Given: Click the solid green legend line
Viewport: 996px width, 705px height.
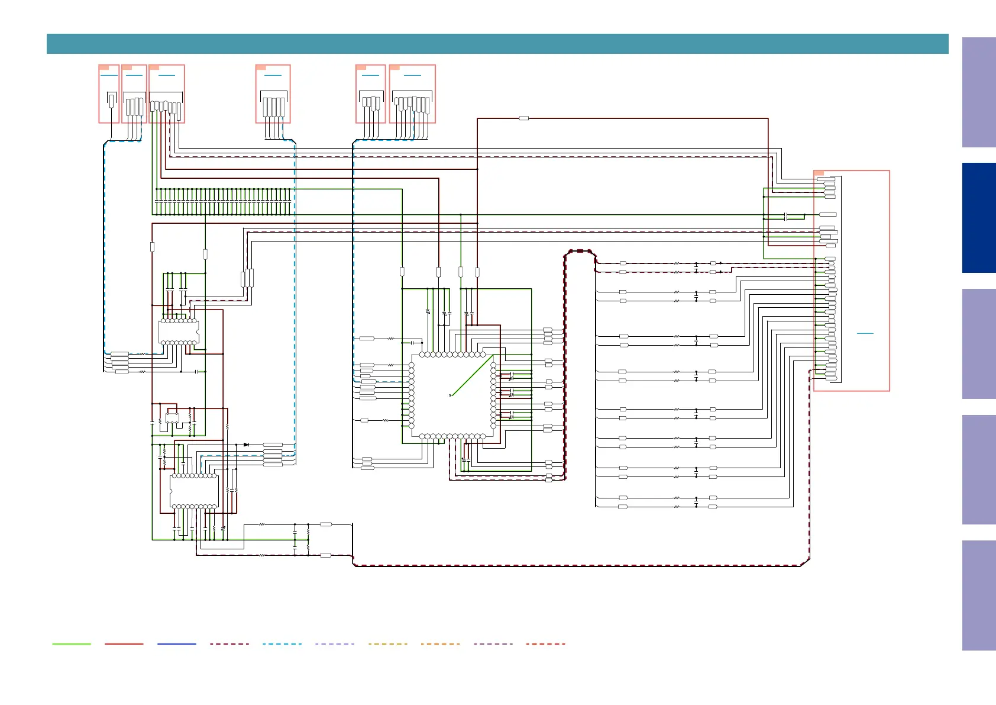Looking at the screenshot, I should click(x=72, y=644).
